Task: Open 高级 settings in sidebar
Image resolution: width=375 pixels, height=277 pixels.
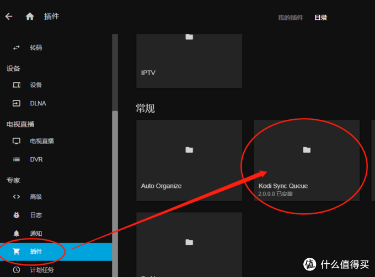Action: click(56, 197)
